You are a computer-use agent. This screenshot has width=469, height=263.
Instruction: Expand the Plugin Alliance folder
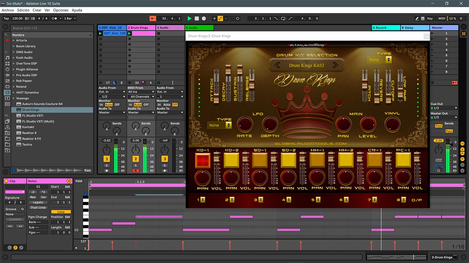tap(13, 69)
